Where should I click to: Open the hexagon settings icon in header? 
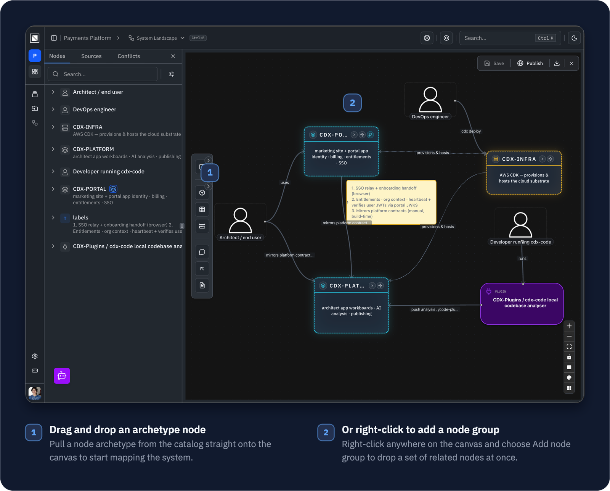(x=446, y=38)
